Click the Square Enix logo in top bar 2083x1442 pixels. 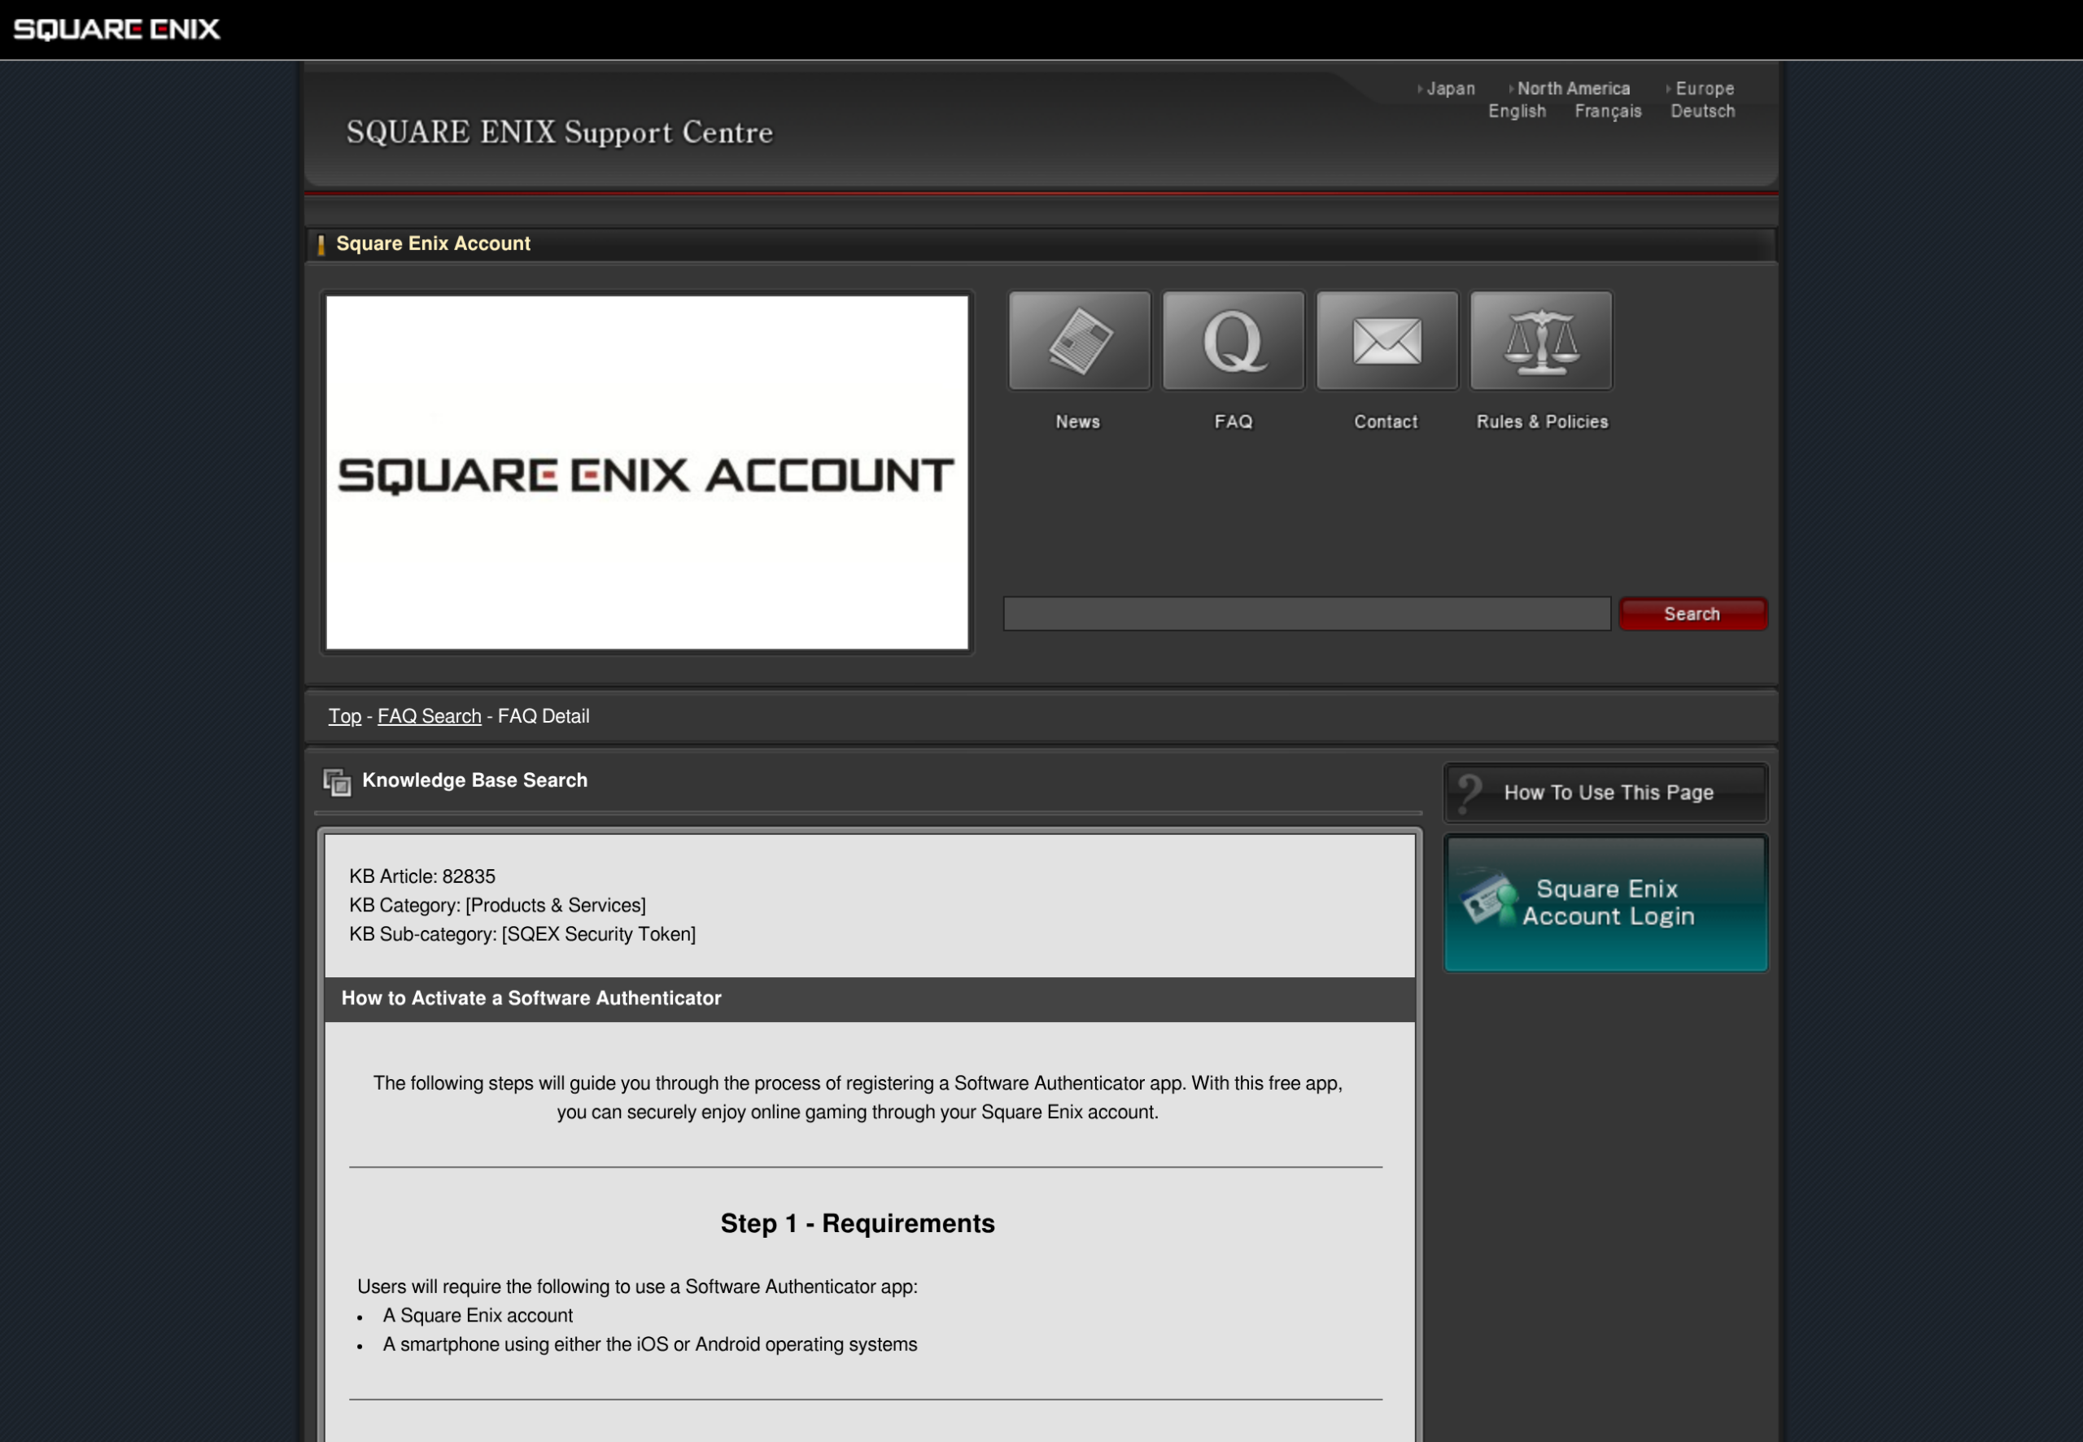[x=116, y=29]
